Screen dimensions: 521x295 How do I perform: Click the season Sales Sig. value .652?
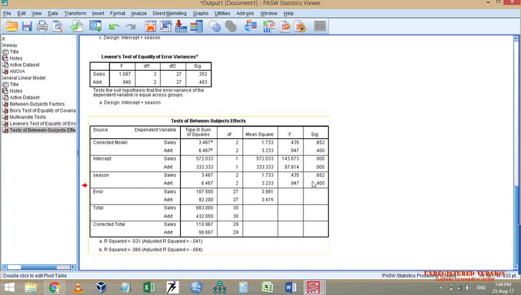click(x=319, y=175)
